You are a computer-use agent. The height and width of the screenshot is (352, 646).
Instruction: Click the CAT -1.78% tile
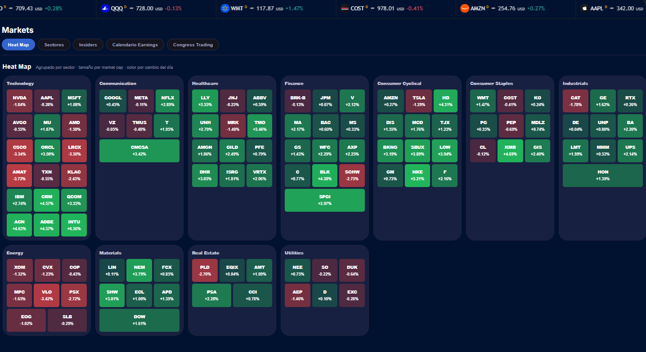(x=575, y=101)
